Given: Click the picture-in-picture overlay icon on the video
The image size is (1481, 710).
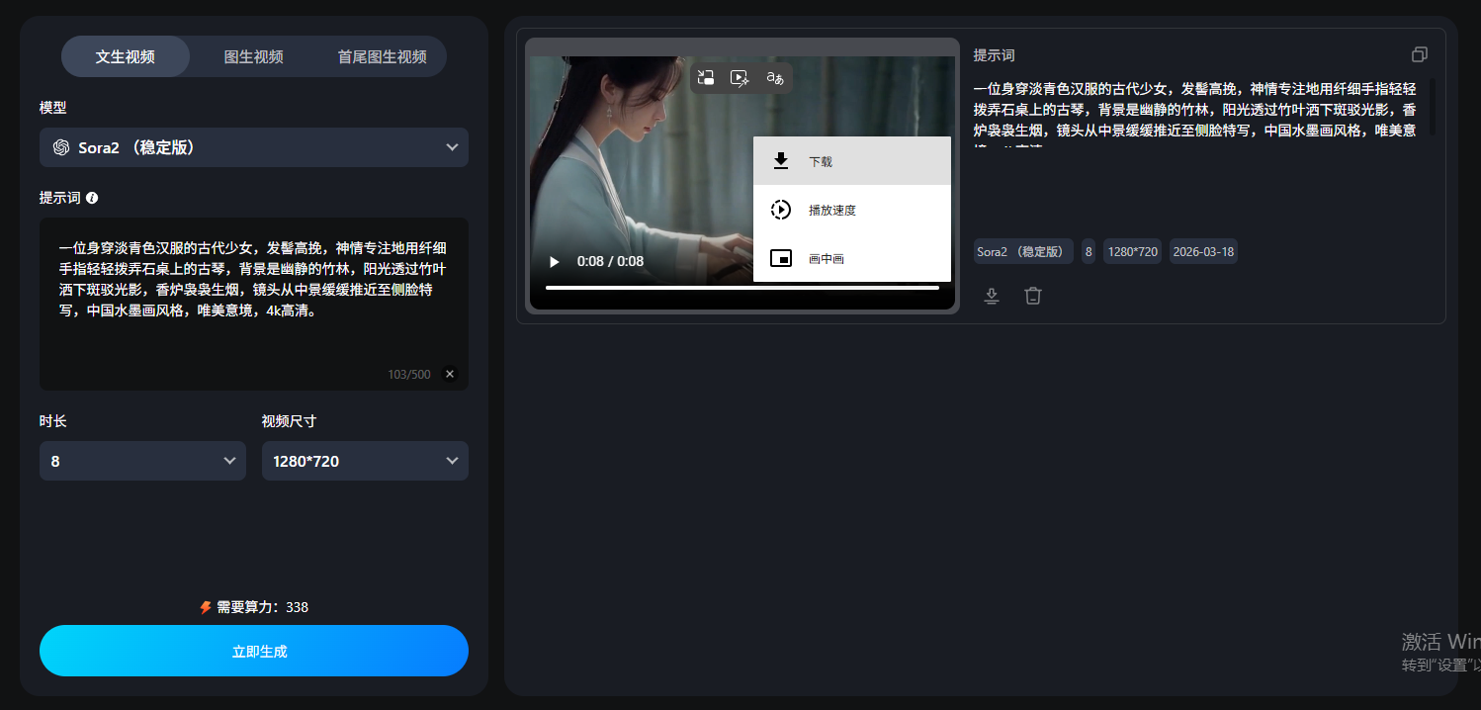Looking at the screenshot, I should [x=706, y=78].
